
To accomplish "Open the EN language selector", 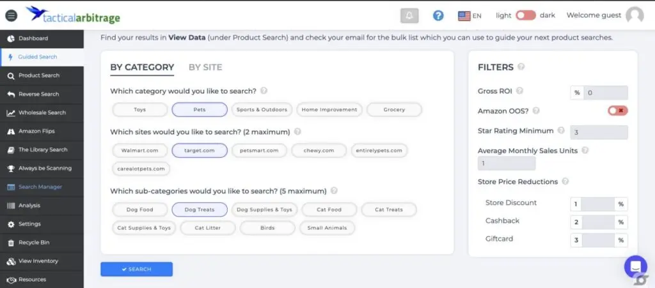I will (470, 15).
